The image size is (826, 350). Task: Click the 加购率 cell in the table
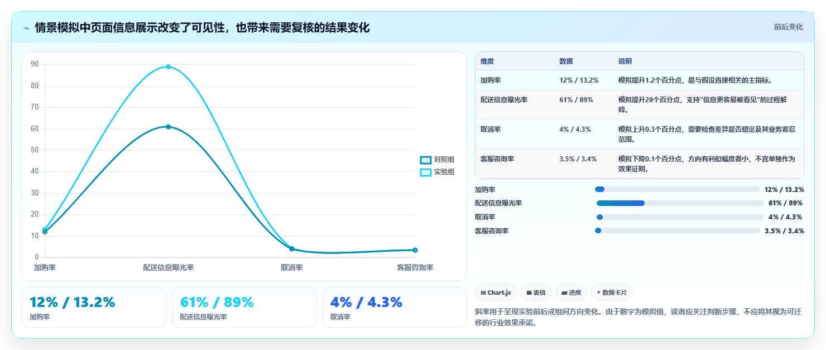point(491,80)
